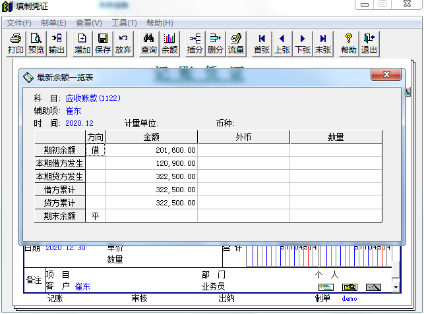The image size is (424, 314).
Task: Show balances via 余额 icon
Action: click(169, 43)
